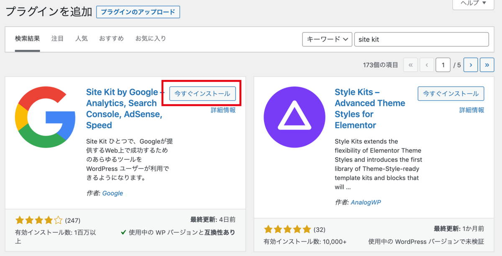Go to next results page

(x=471, y=65)
